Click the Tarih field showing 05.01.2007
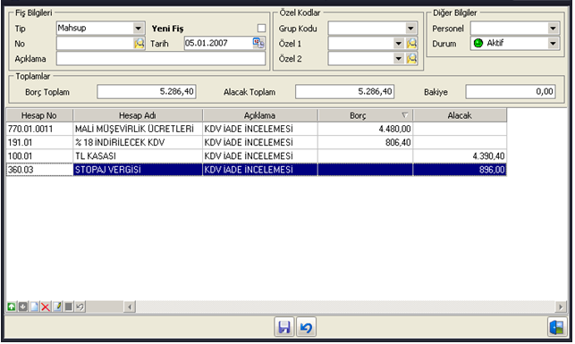Viewport: 575px width, 344px height. click(x=218, y=43)
